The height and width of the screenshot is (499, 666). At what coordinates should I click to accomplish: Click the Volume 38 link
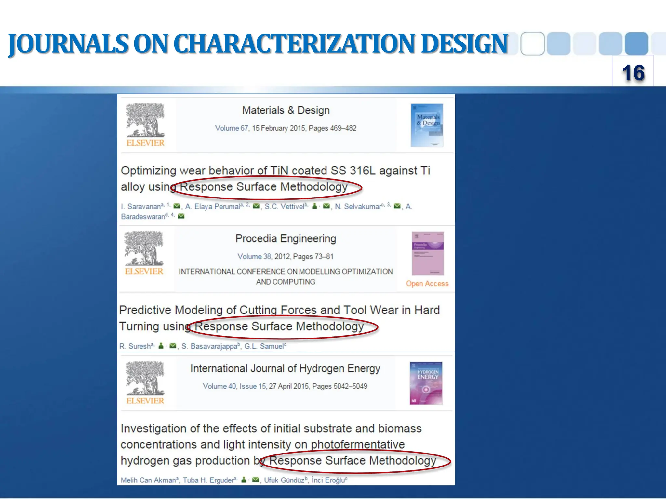click(x=254, y=256)
